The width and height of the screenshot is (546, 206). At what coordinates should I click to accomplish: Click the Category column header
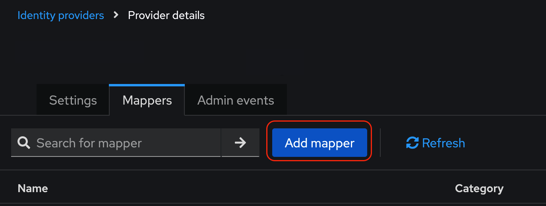click(x=479, y=189)
